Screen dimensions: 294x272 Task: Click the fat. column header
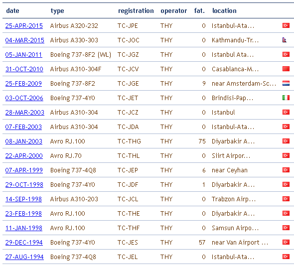point(199,10)
